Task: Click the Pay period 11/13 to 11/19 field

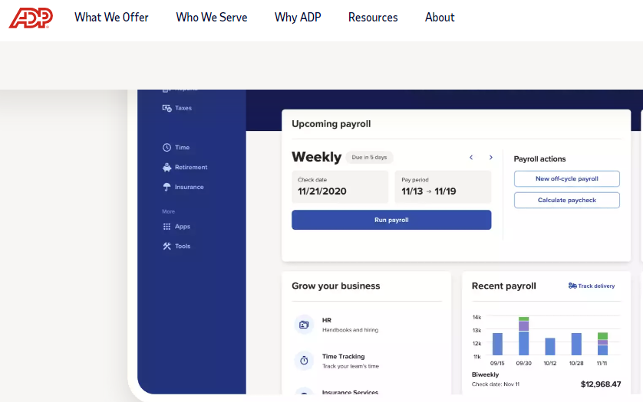Action: (x=443, y=187)
